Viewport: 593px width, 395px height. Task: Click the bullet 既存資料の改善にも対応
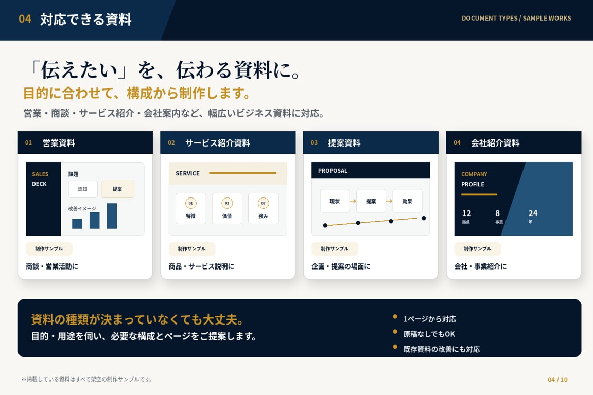click(442, 349)
